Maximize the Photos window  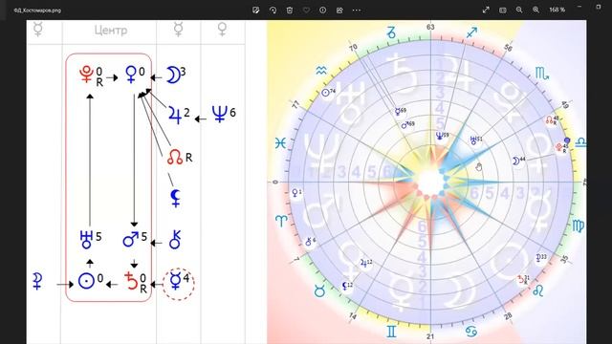[599, 7]
